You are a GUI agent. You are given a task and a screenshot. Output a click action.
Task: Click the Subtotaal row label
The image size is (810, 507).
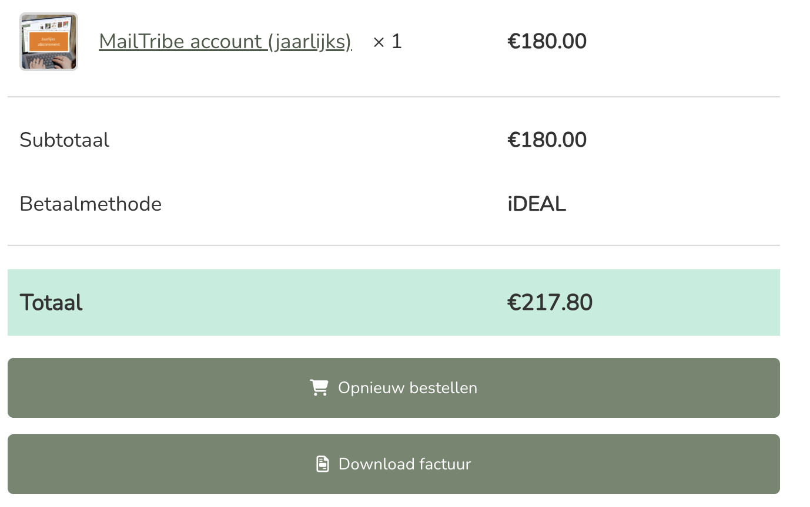pos(65,140)
